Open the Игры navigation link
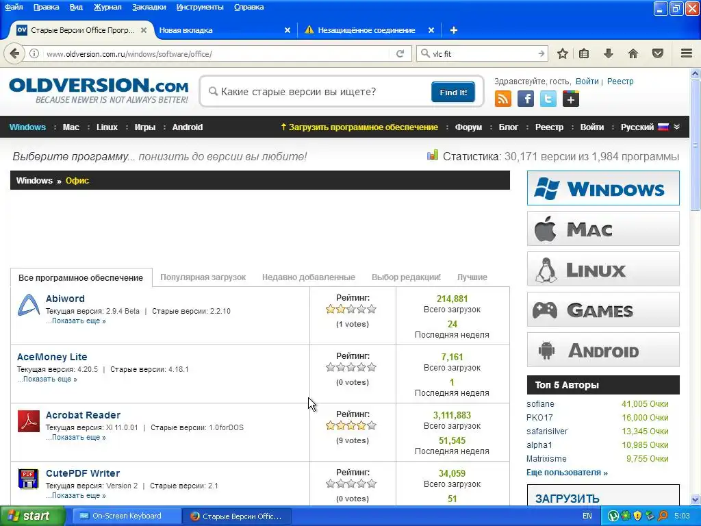Screen dimensions: 701x526 (145, 127)
